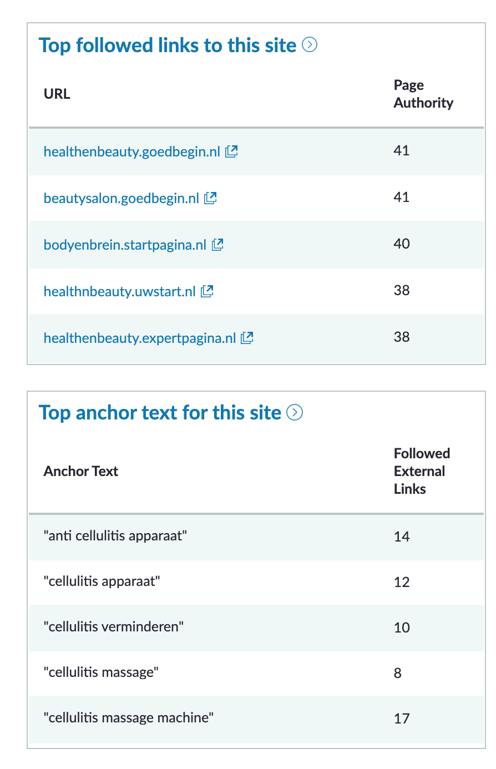Open external link icon for healthenbeauty.expertpagina.nl
The height and width of the screenshot is (769, 496).
click(x=247, y=338)
